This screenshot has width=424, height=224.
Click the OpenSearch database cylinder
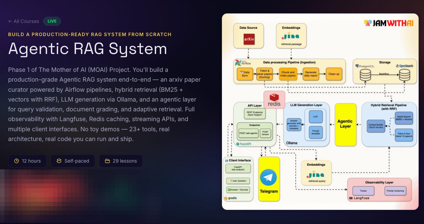coord(404,75)
